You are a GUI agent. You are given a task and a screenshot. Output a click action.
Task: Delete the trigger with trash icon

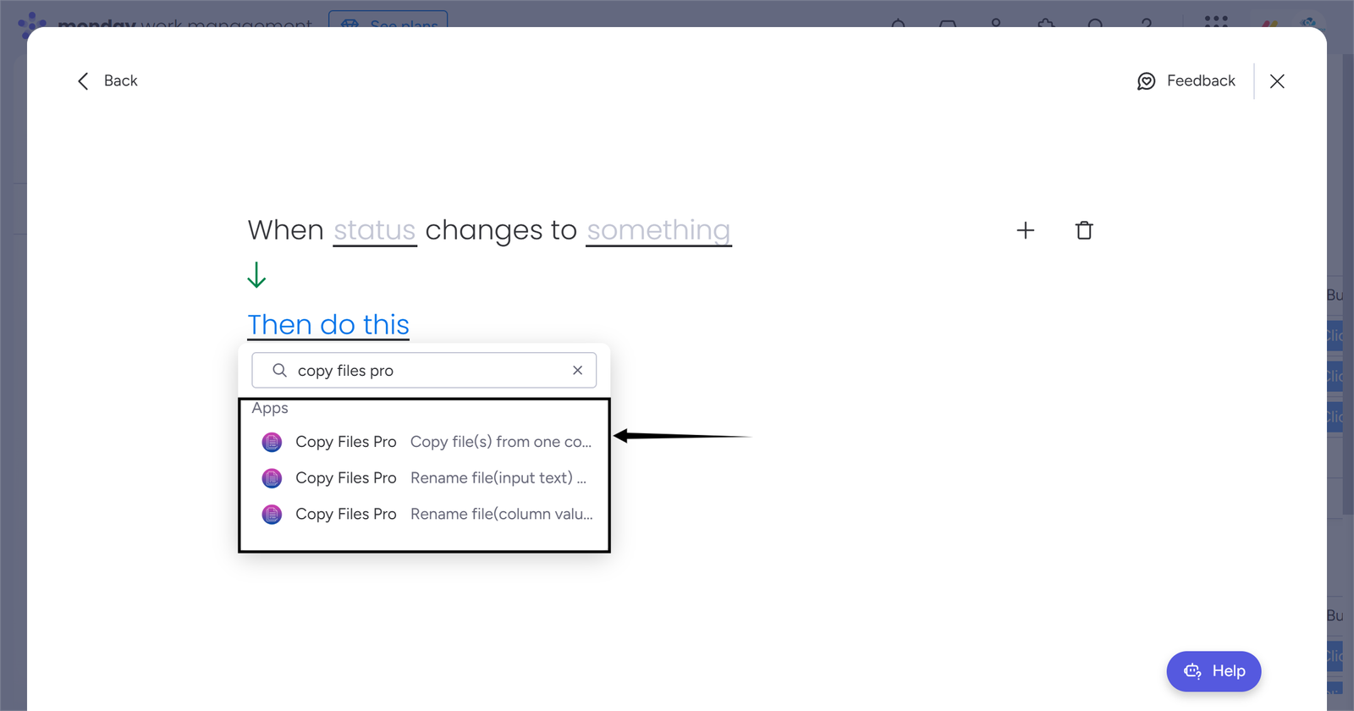pos(1084,230)
